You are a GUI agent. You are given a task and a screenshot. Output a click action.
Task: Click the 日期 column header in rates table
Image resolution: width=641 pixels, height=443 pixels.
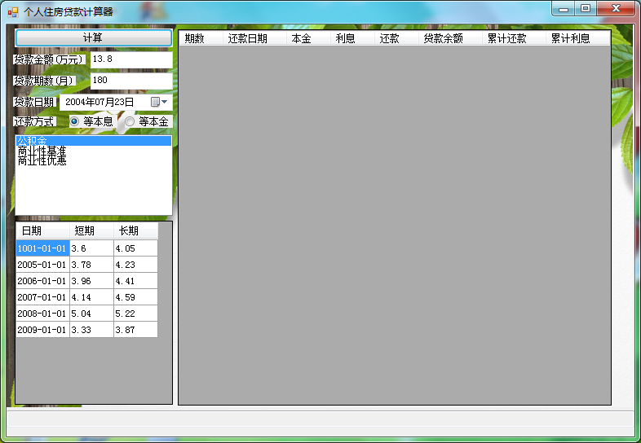pos(43,231)
